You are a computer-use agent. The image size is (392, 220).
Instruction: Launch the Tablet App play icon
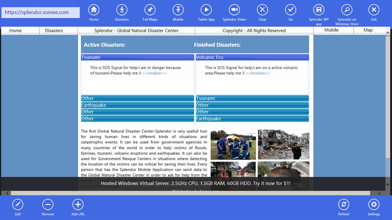point(206,10)
